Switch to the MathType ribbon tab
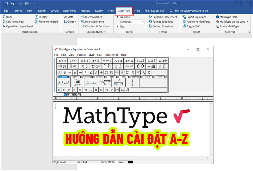253x171 pixels. click(124, 11)
